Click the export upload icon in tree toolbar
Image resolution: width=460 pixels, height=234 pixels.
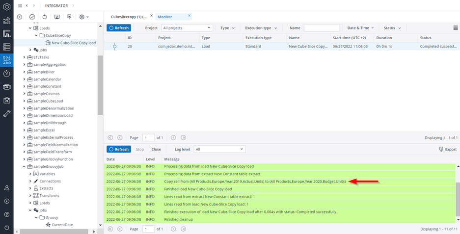[69, 17]
